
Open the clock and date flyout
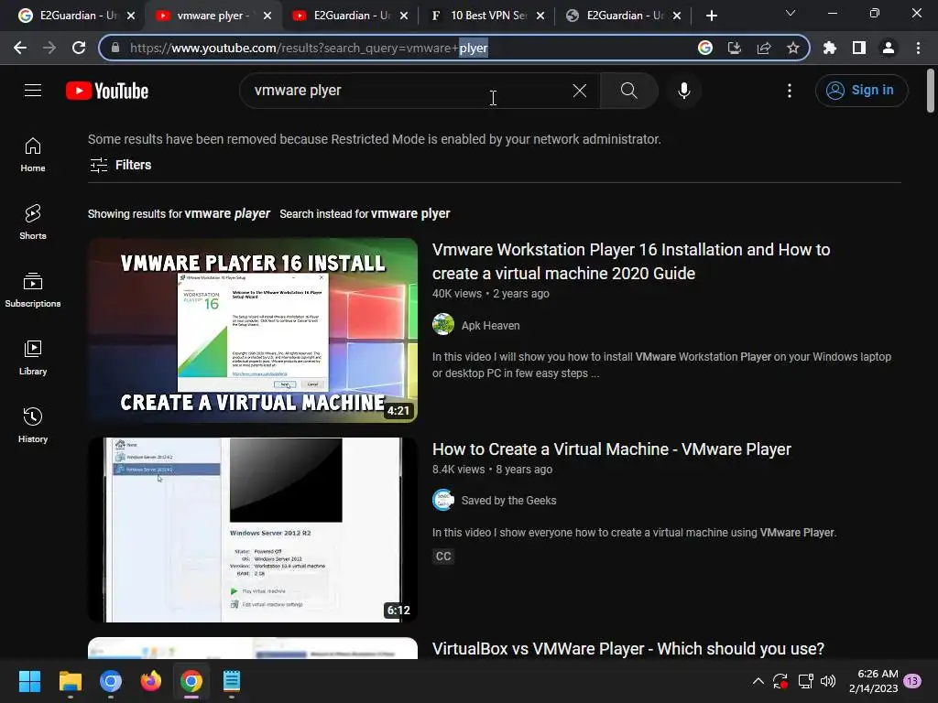pyautogui.click(x=873, y=681)
